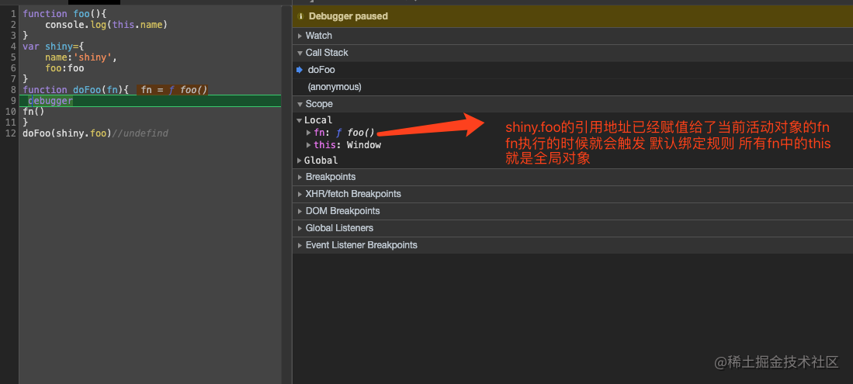
Task: Expand the Global scope tree
Action: (299, 161)
